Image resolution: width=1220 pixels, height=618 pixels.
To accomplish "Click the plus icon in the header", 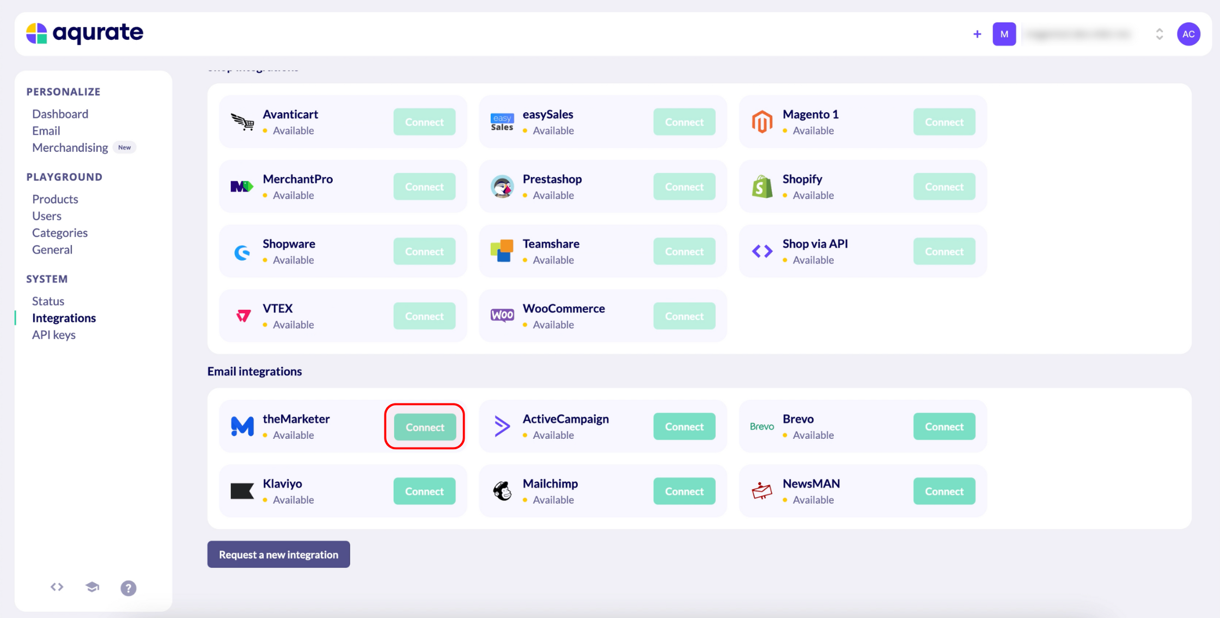I will [x=977, y=34].
